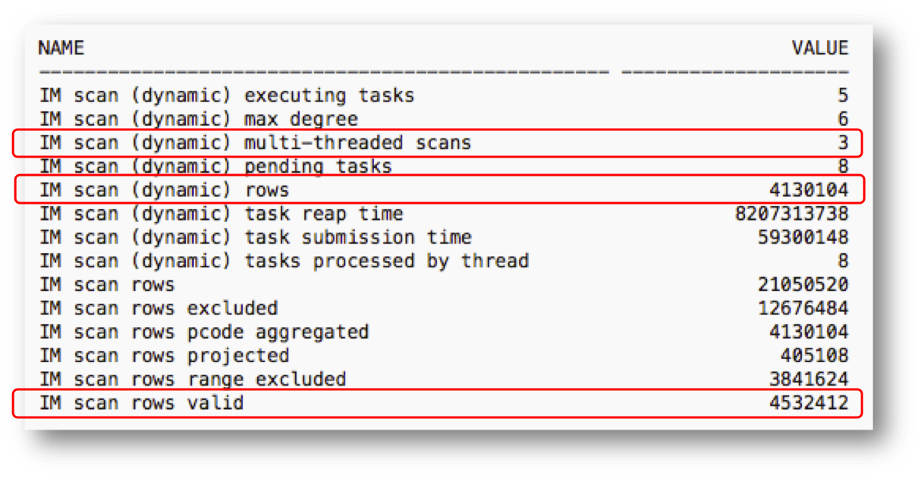The width and height of the screenshot is (921, 478).
Task: Click the value 4532412
Action: 808,402
